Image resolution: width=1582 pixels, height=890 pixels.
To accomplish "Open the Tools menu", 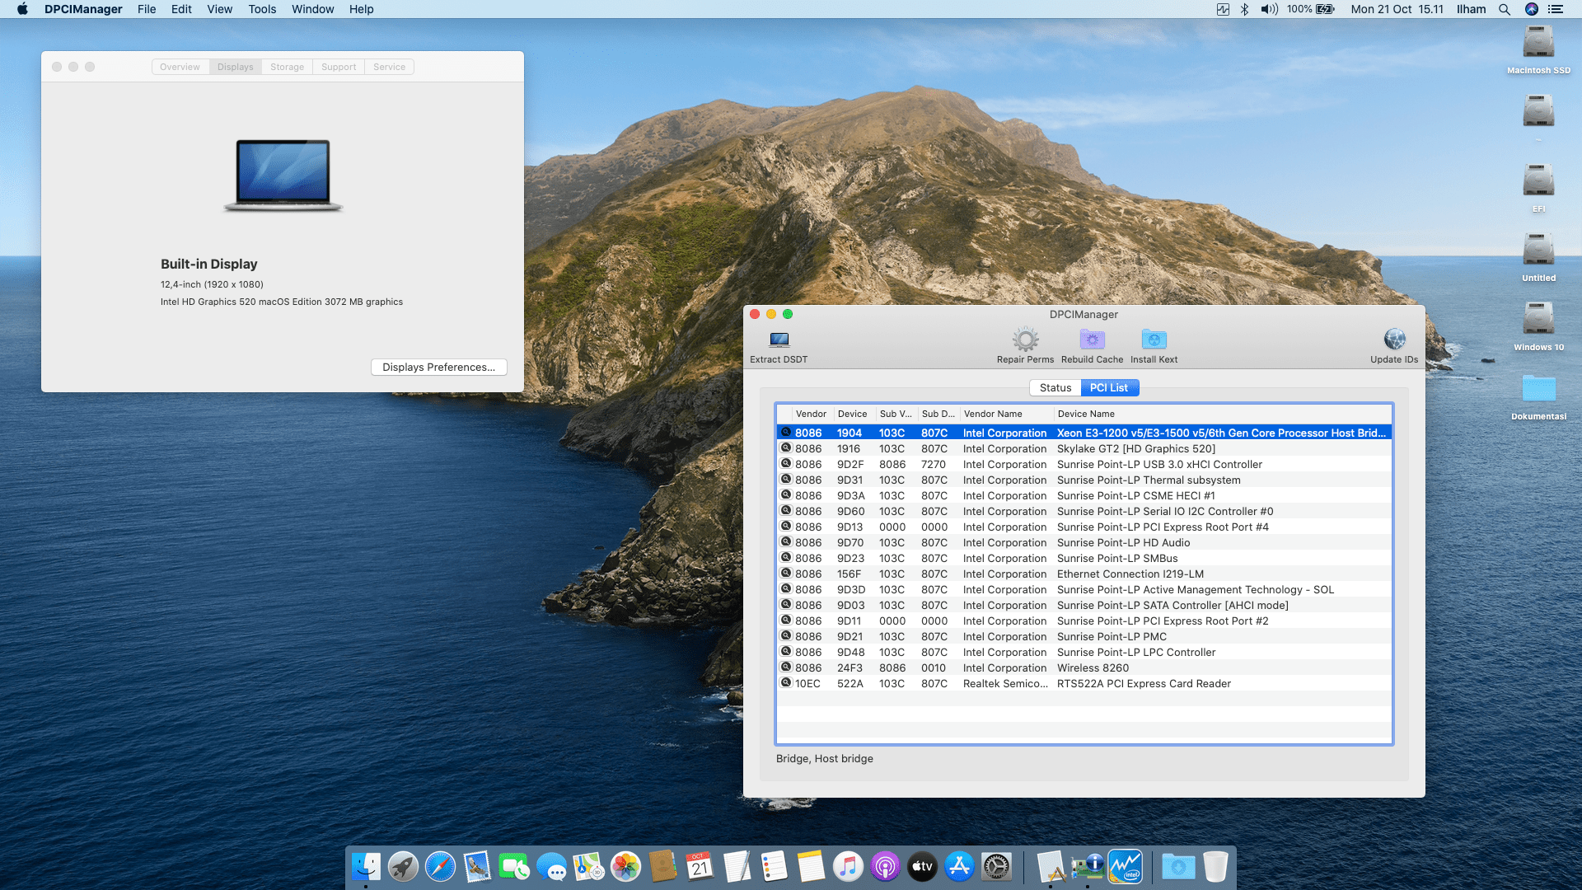I will (262, 9).
